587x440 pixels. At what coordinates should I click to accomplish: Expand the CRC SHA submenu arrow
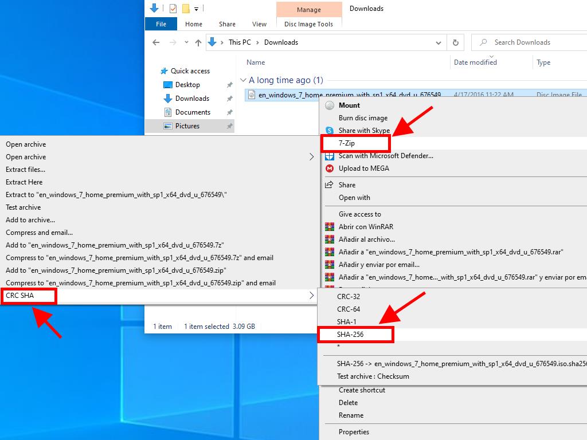tap(312, 296)
